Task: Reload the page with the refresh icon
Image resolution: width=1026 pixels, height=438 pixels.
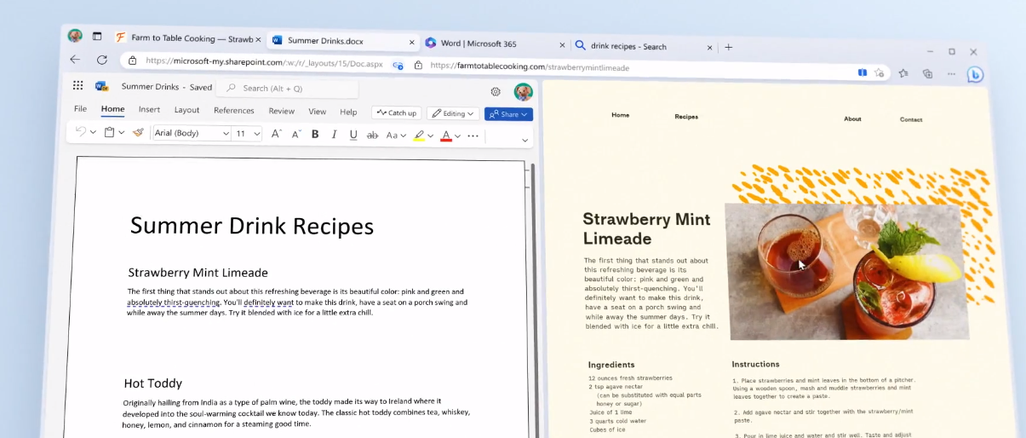Action: [102, 60]
